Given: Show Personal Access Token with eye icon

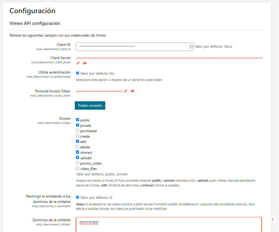Looking at the screenshot, I should pos(132,91).
